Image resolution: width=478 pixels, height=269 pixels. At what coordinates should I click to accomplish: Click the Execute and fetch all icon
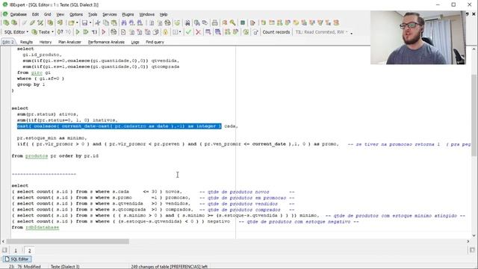pos(86,32)
